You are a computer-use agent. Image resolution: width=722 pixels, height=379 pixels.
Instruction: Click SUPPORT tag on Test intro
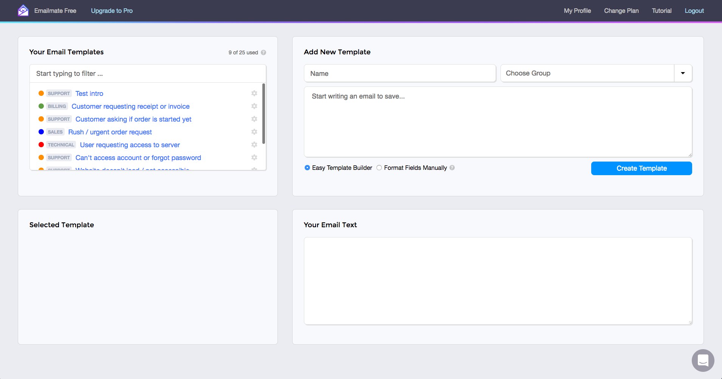[x=59, y=93]
